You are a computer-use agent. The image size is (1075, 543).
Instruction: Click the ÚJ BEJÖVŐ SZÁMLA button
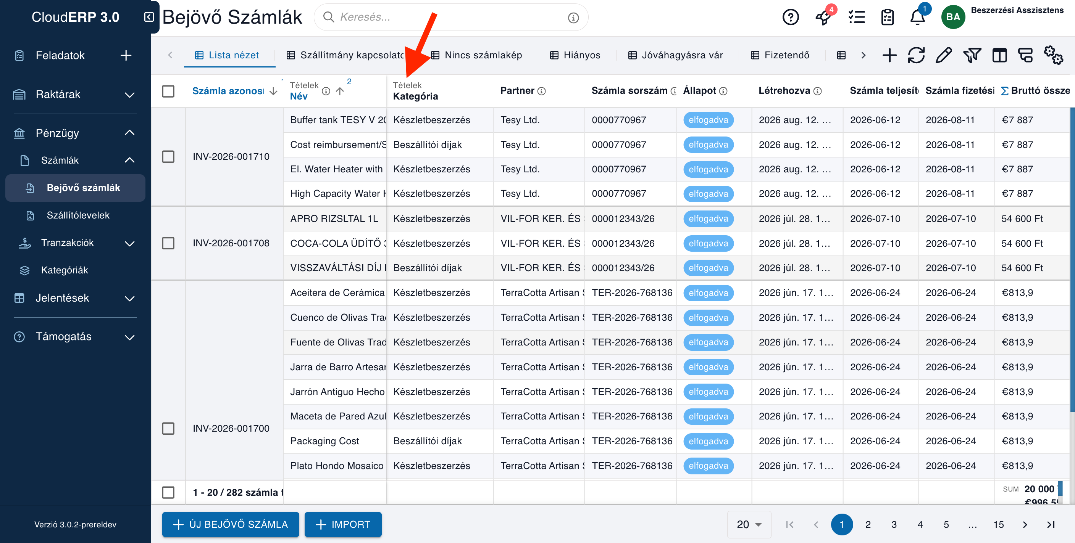point(230,524)
